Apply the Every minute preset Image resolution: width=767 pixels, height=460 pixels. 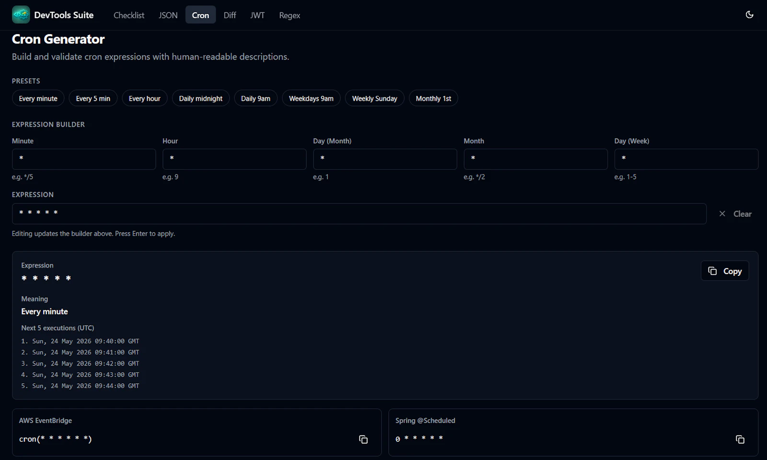coord(38,98)
